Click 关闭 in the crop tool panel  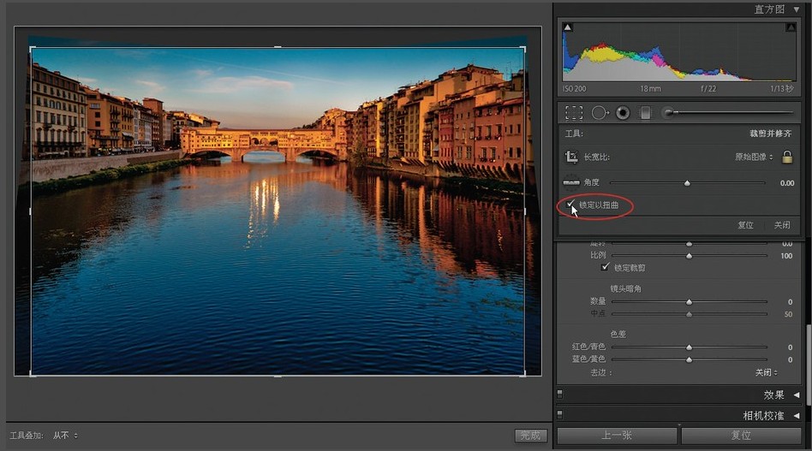point(782,225)
